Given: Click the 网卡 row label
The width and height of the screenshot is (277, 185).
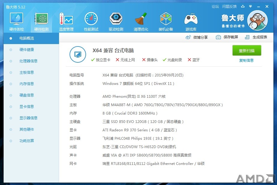Looking at the screenshot, I should (73, 164).
